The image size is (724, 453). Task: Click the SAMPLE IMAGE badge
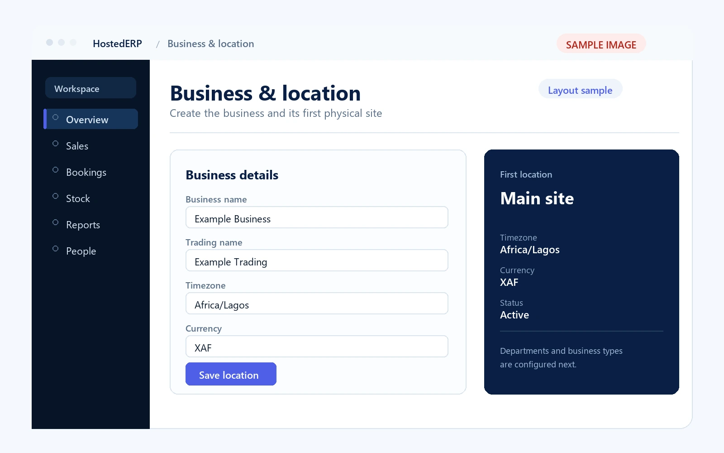(601, 44)
